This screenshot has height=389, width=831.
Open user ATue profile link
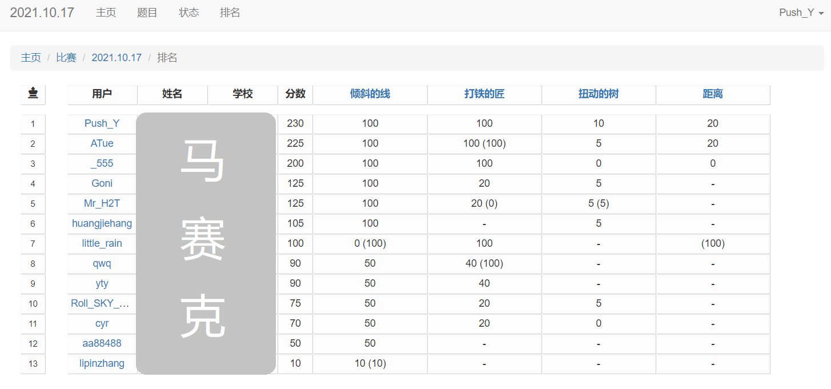pyautogui.click(x=102, y=143)
